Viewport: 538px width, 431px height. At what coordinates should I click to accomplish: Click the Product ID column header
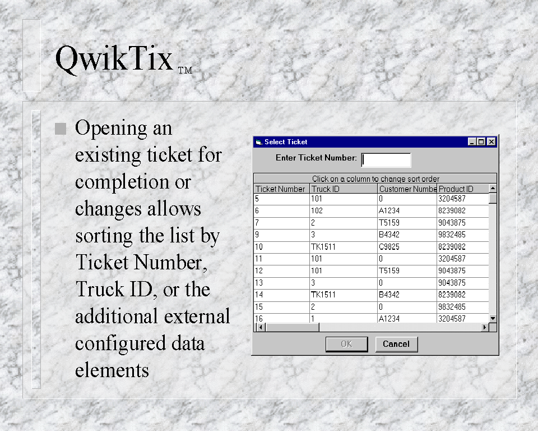[x=462, y=189]
